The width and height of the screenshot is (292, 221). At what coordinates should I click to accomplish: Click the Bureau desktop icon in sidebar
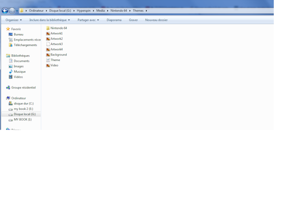click(x=11, y=34)
